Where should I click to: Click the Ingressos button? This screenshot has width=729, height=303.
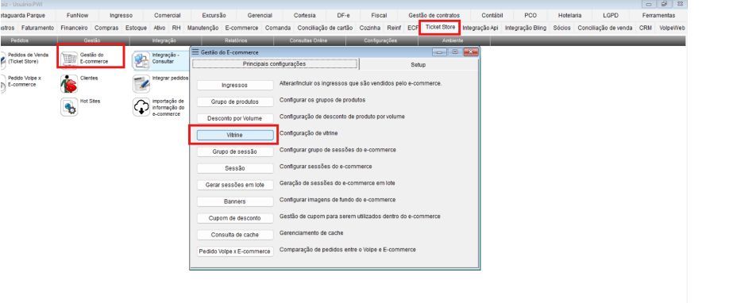pos(235,86)
